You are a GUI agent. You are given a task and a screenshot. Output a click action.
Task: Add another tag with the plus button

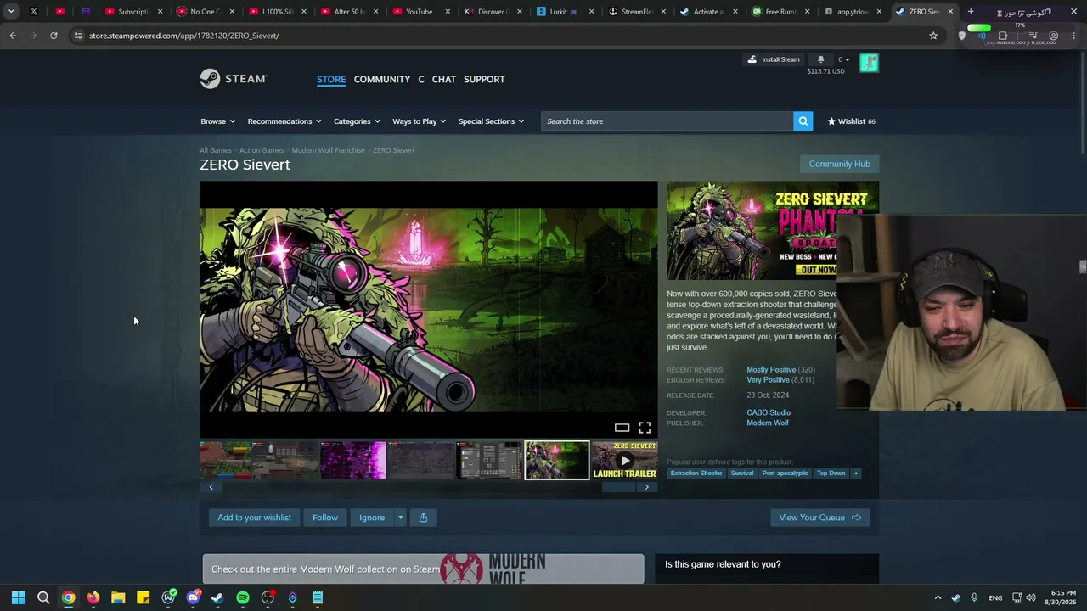(x=855, y=474)
